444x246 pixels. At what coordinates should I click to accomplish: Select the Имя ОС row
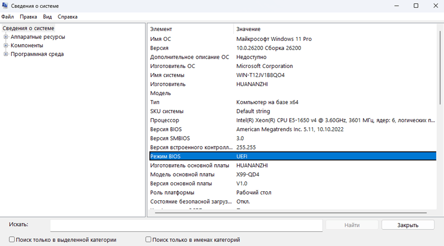click(293, 39)
